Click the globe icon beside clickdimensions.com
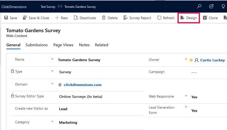227x130 pixels. pos(60,85)
